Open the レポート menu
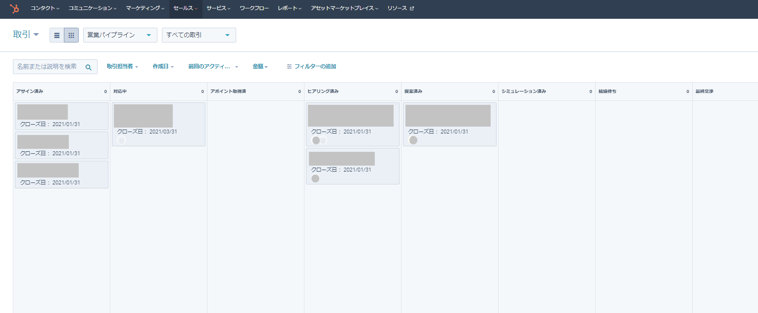758x313 pixels. pyautogui.click(x=290, y=8)
